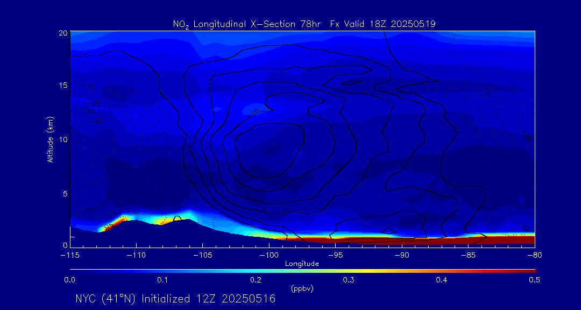The height and width of the screenshot is (310, 581).
Task: Select the colorbar value label 0.3
Action: tap(348, 280)
